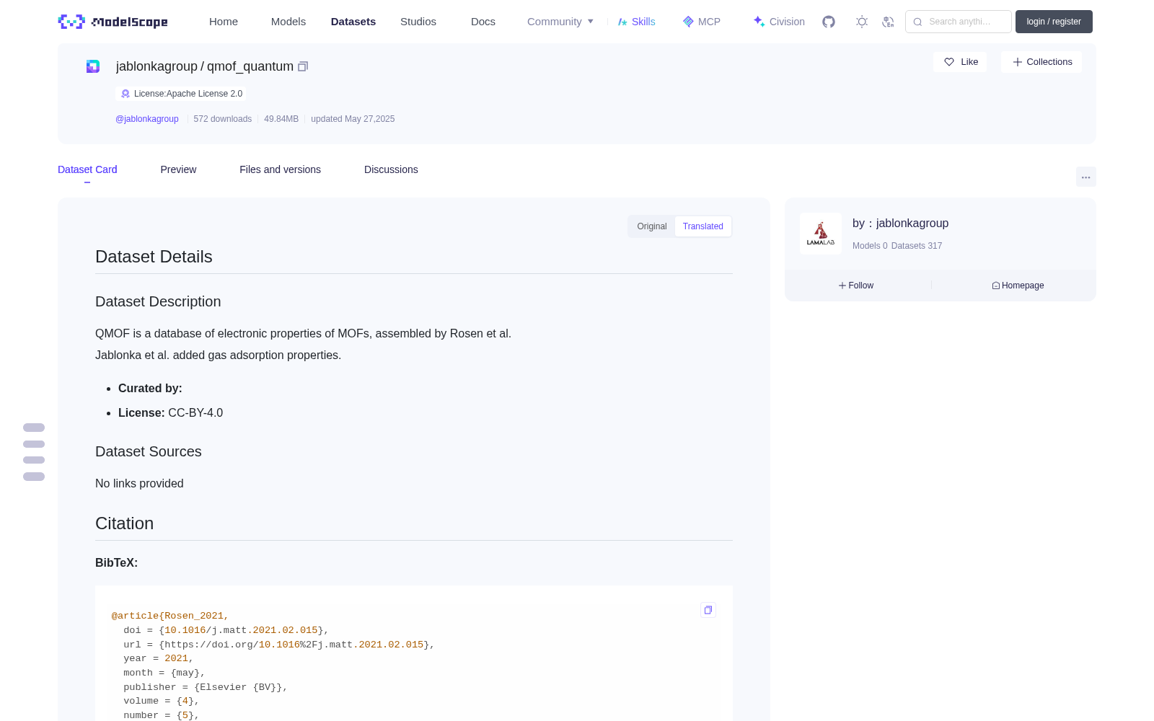The width and height of the screenshot is (1154, 721).
Task: Click the Apache License 2.0 tag
Action: tap(181, 94)
